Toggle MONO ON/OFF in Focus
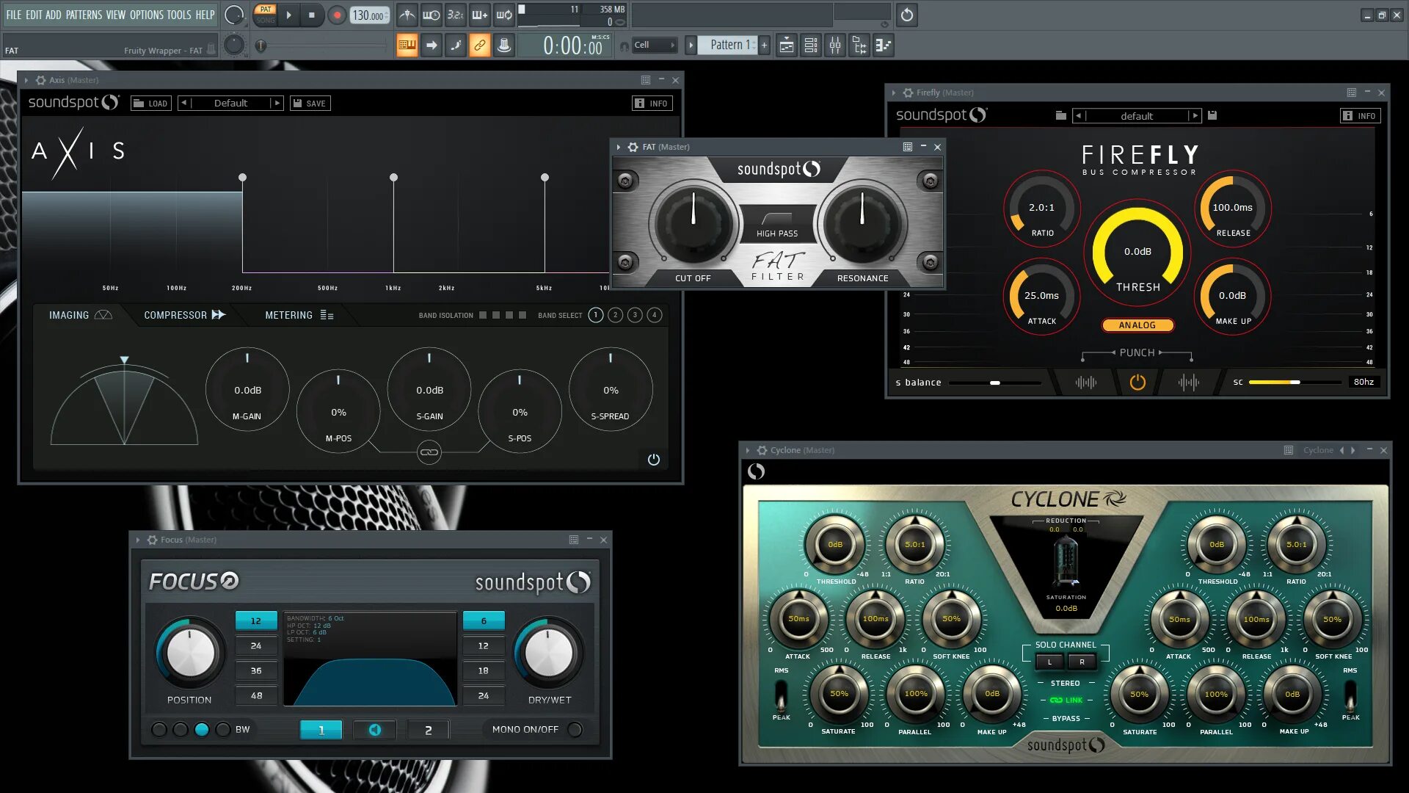Image resolution: width=1409 pixels, height=793 pixels. click(x=575, y=730)
